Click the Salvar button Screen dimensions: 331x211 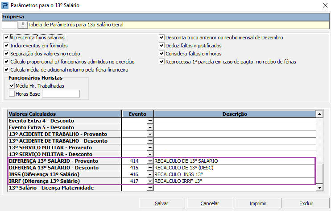click(x=162, y=203)
